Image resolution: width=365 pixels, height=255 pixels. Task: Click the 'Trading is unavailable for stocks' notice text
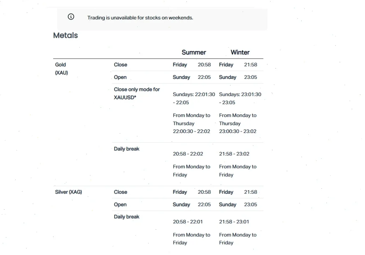pyautogui.click(x=140, y=17)
